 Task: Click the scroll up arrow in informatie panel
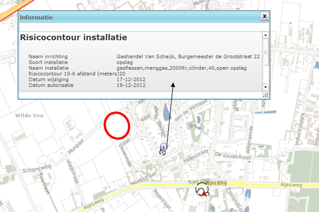(x=266, y=35)
